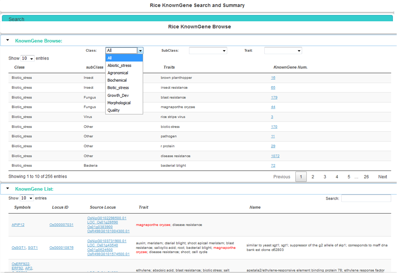Open the SubClass dropdown
Screen dimensions: 397x273
[208, 51]
